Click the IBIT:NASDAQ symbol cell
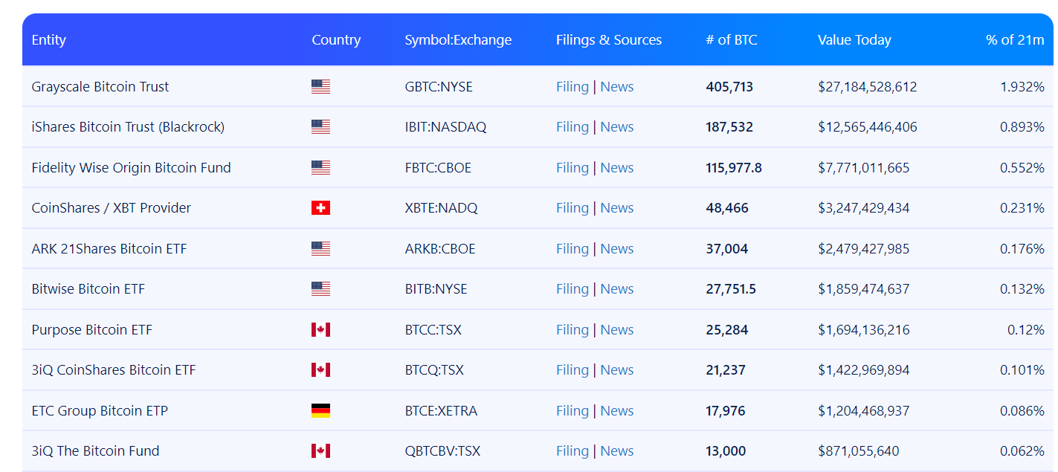Image resolution: width=1058 pixels, height=472 pixels. point(445,127)
